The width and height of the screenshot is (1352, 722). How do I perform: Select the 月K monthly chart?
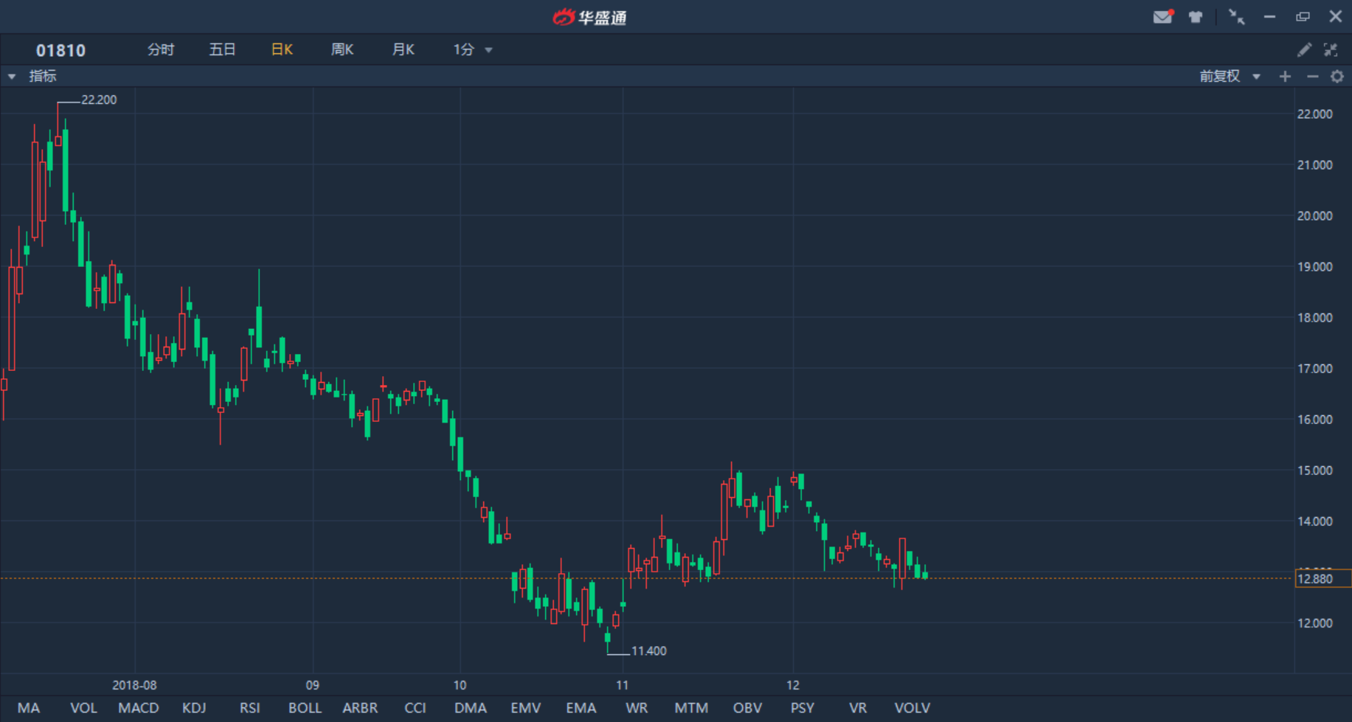click(403, 49)
